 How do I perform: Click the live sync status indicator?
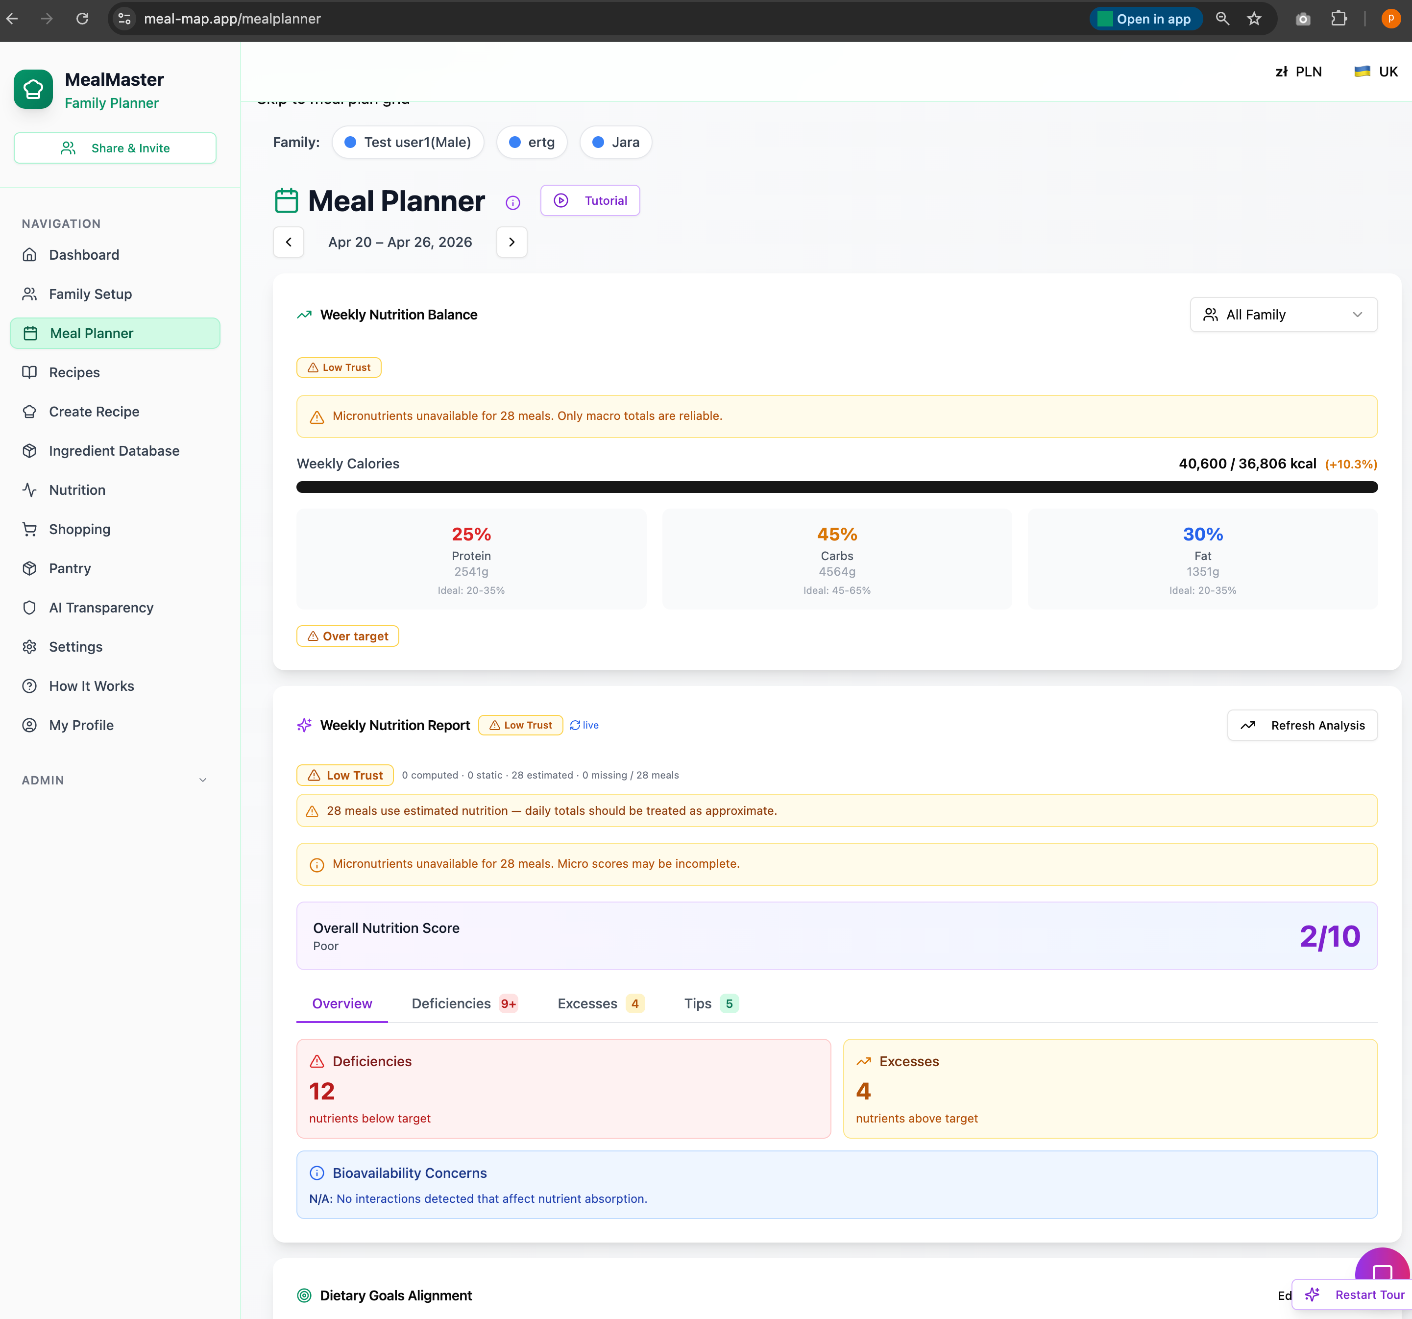[x=584, y=725]
